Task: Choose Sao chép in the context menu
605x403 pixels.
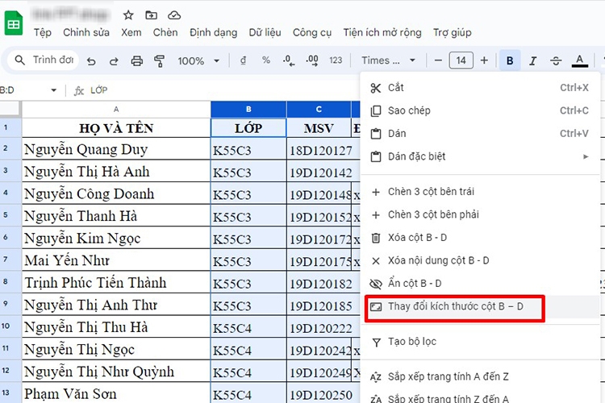Action: pyautogui.click(x=480, y=110)
